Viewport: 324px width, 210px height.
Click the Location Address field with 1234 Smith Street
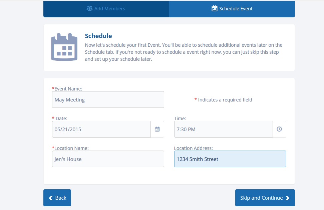click(x=230, y=159)
